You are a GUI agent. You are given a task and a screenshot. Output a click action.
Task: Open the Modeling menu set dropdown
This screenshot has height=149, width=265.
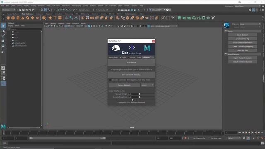click(x=9, y=10)
